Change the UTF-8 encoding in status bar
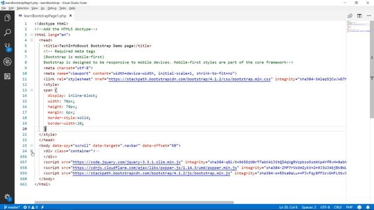Viewport: 374px width, 210px height. click(x=325, y=207)
